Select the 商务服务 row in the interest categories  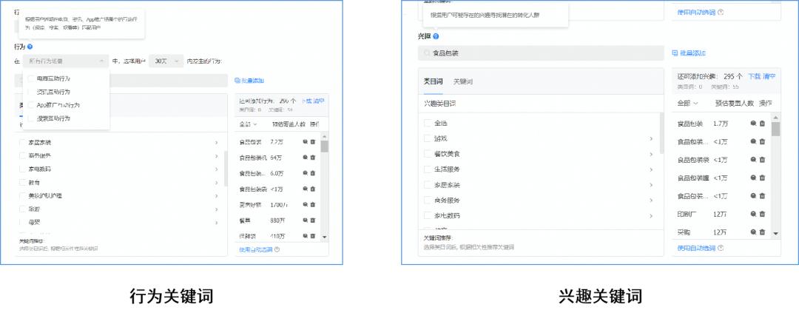pyautogui.click(x=540, y=201)
